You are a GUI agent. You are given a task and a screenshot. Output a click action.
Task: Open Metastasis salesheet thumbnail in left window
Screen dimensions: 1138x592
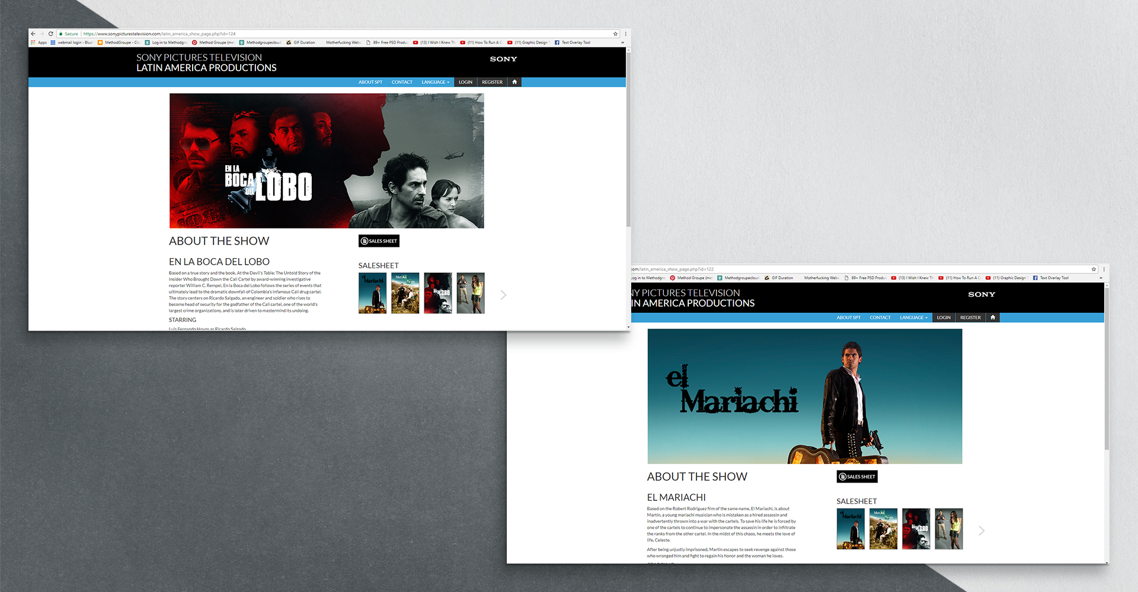[405, 293]
